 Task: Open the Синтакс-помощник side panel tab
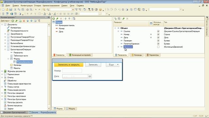(207, 26)
